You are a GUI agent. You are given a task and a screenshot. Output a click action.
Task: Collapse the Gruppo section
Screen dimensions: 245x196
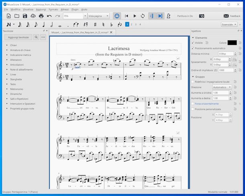point(193,77)
